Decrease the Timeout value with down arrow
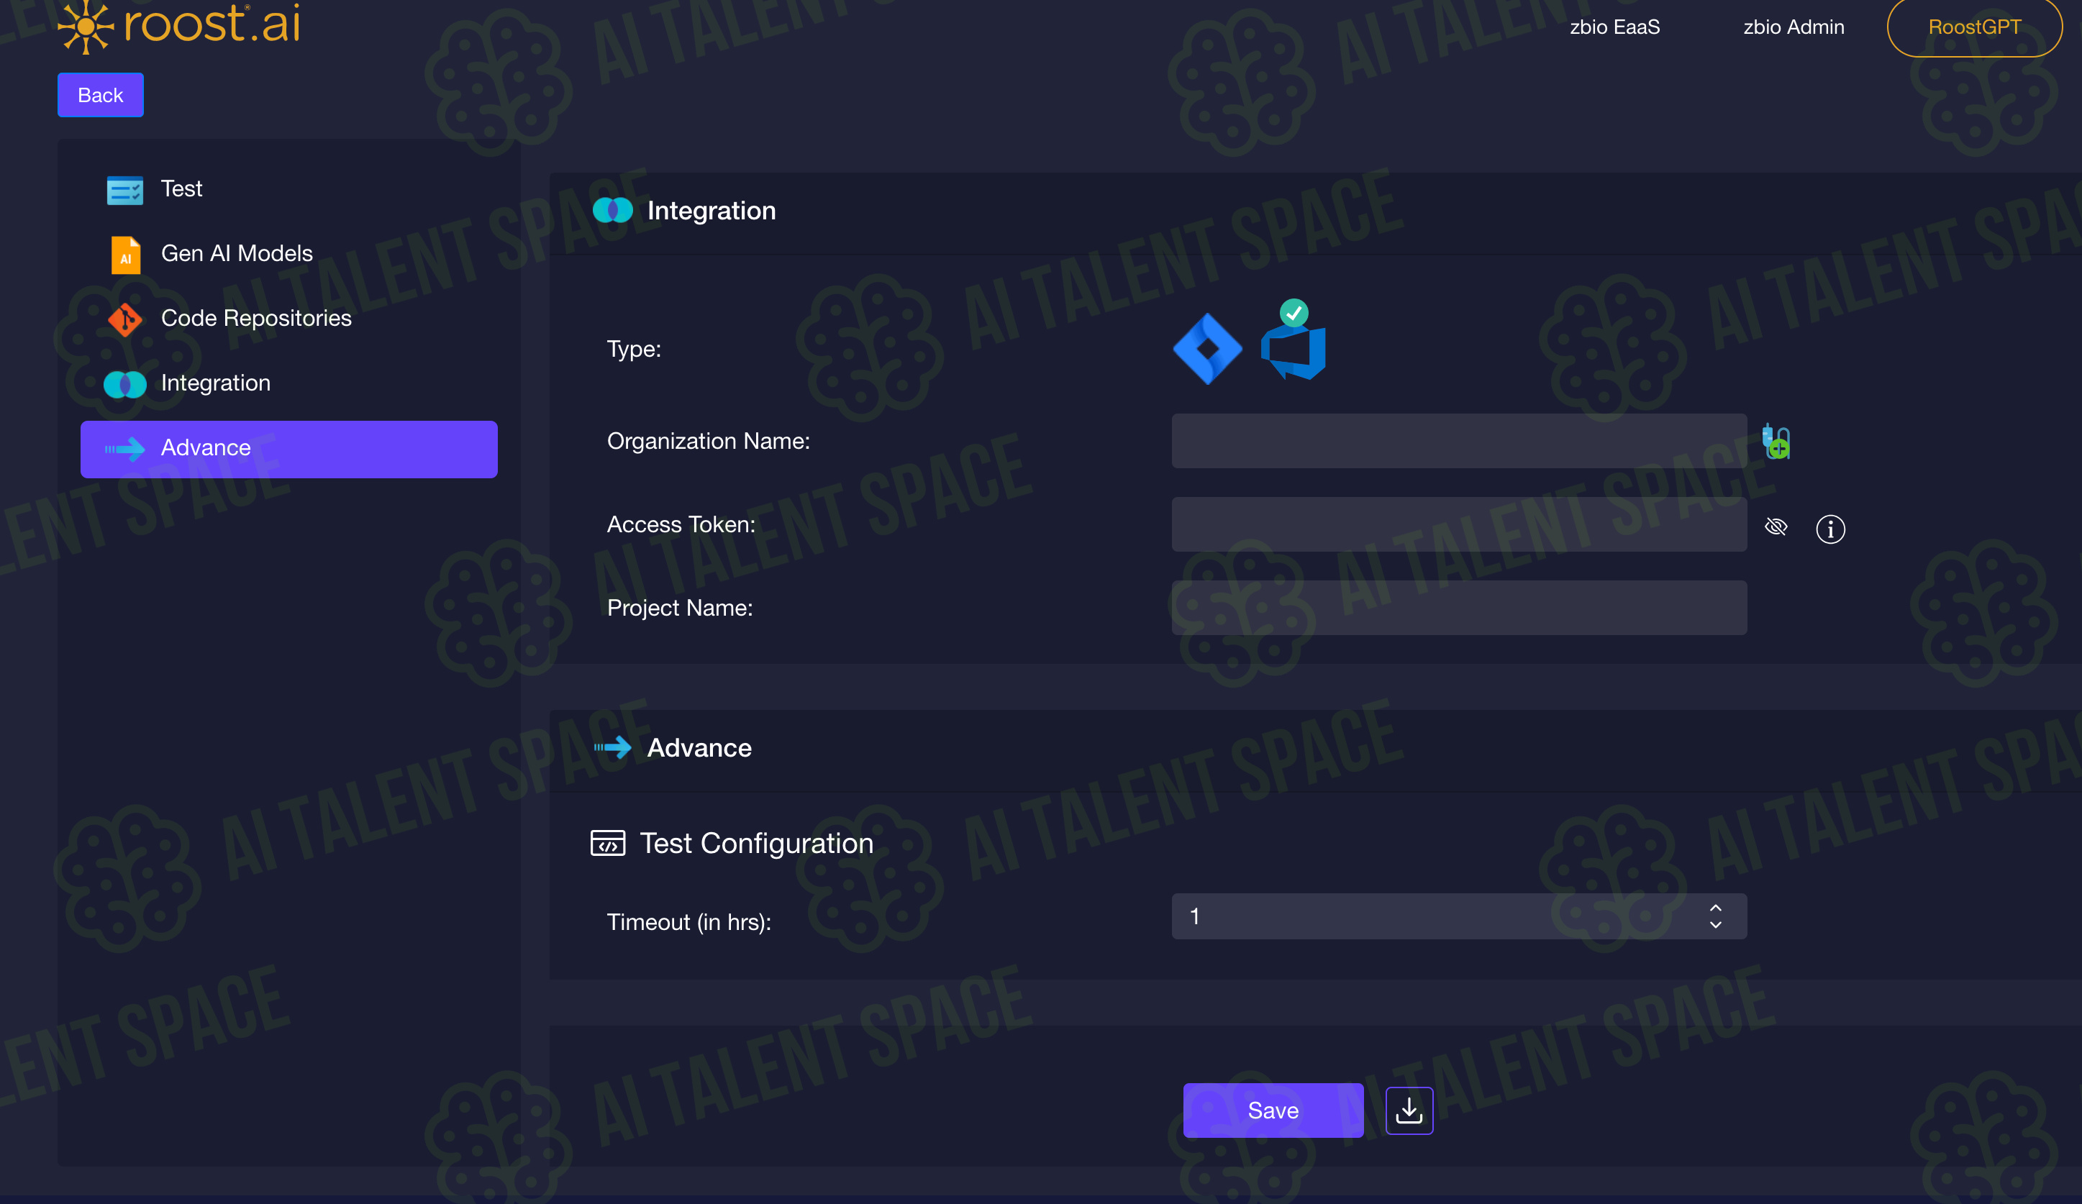This screenshot has height=1204, width=2082. pyautogui.click(x=1715, y=925)
